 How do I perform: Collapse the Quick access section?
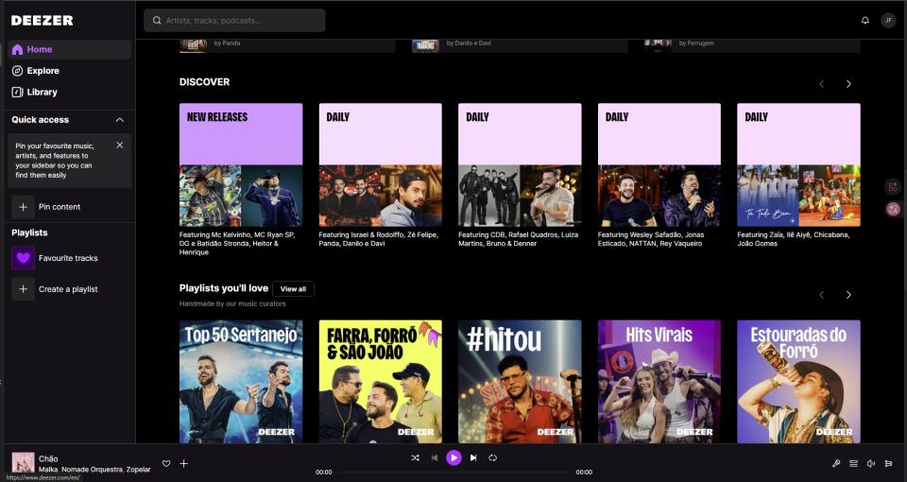pos(120,120)
